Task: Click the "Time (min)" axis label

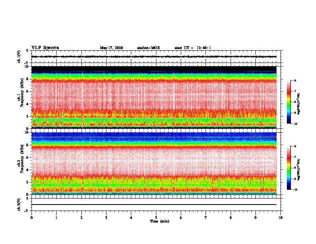Action: tap(160, 221)
